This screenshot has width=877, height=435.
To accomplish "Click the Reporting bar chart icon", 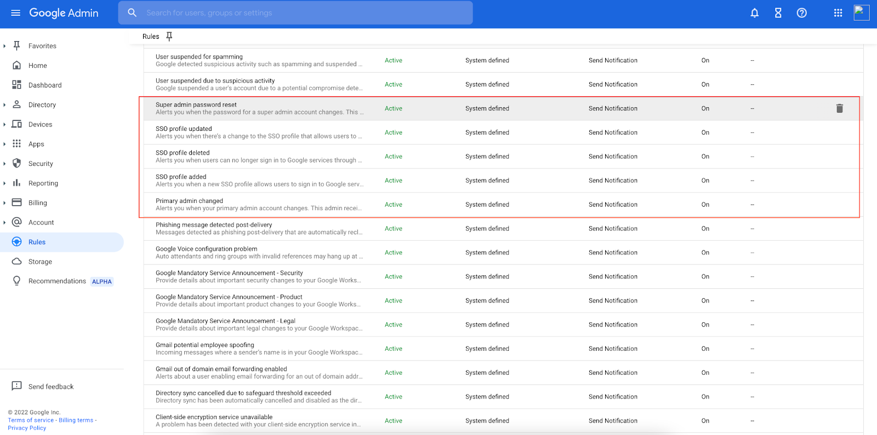I will coord(17,183).
